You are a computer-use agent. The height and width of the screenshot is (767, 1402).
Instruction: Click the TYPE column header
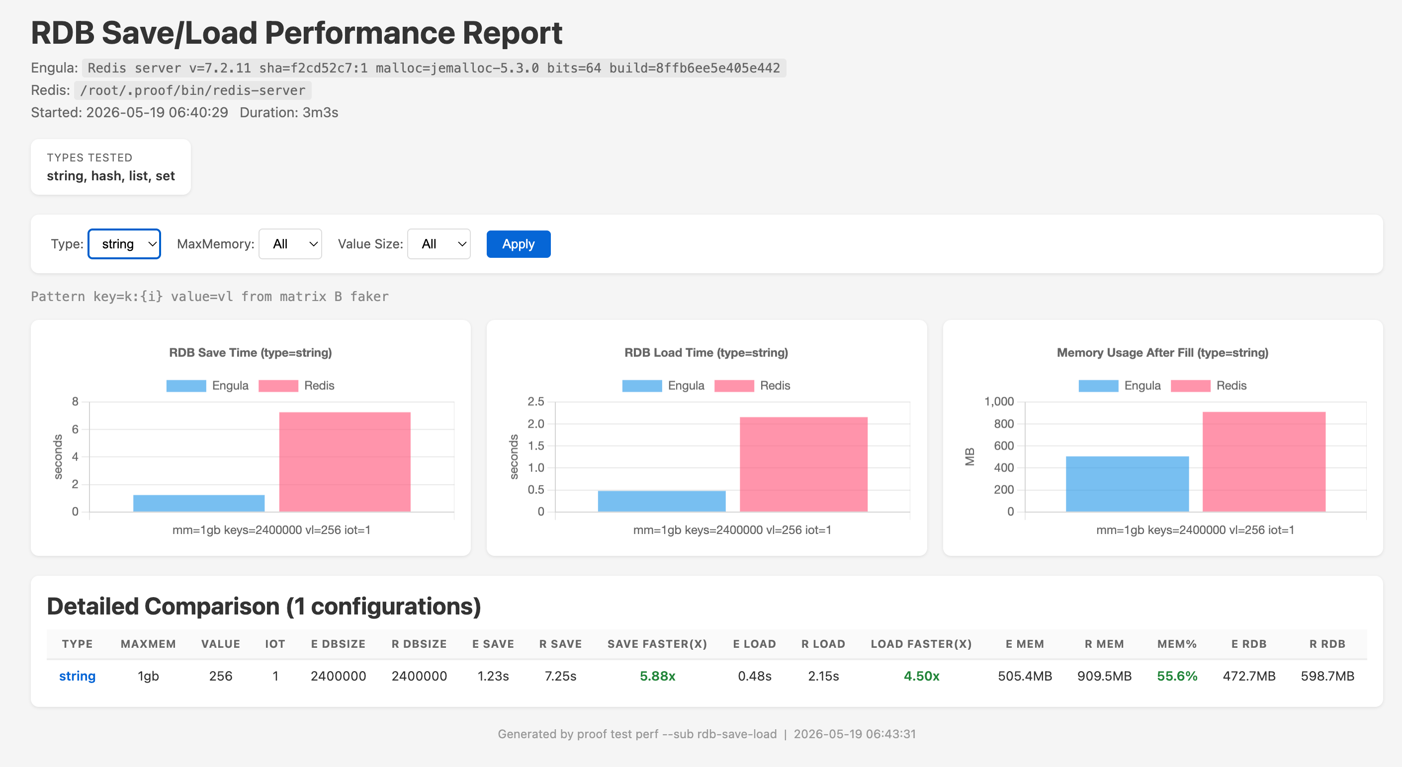point(77,644)
